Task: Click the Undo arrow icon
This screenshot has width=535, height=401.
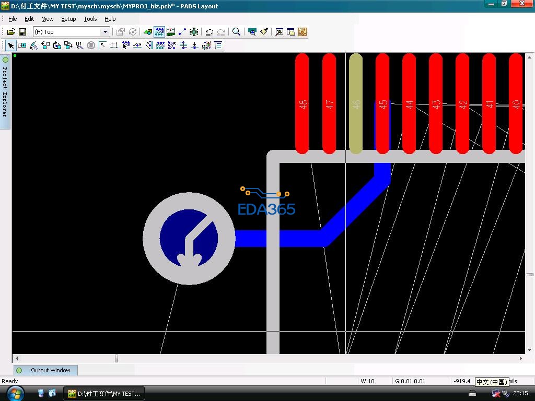Action: click(209, 32)
